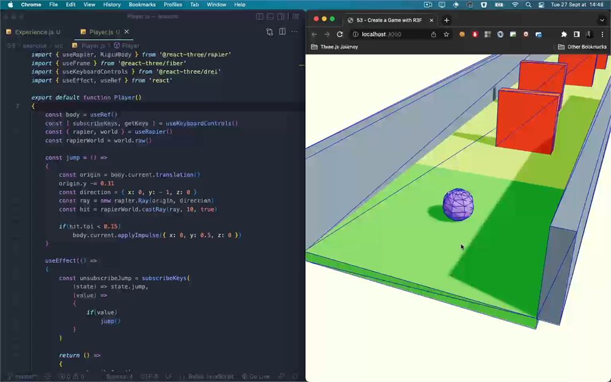Reload the localhost page in Chrome
Screen dimensions: 611x382
click(x=339, y=34)
